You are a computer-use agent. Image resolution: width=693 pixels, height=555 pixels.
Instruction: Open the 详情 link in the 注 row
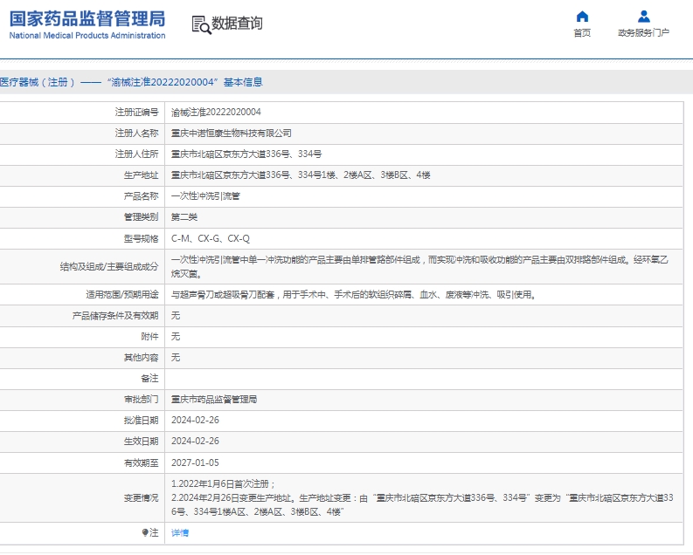tap(180, 533)
